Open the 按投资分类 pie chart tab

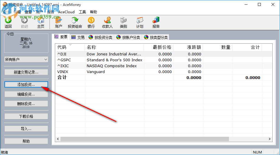[x=100, y=37]
